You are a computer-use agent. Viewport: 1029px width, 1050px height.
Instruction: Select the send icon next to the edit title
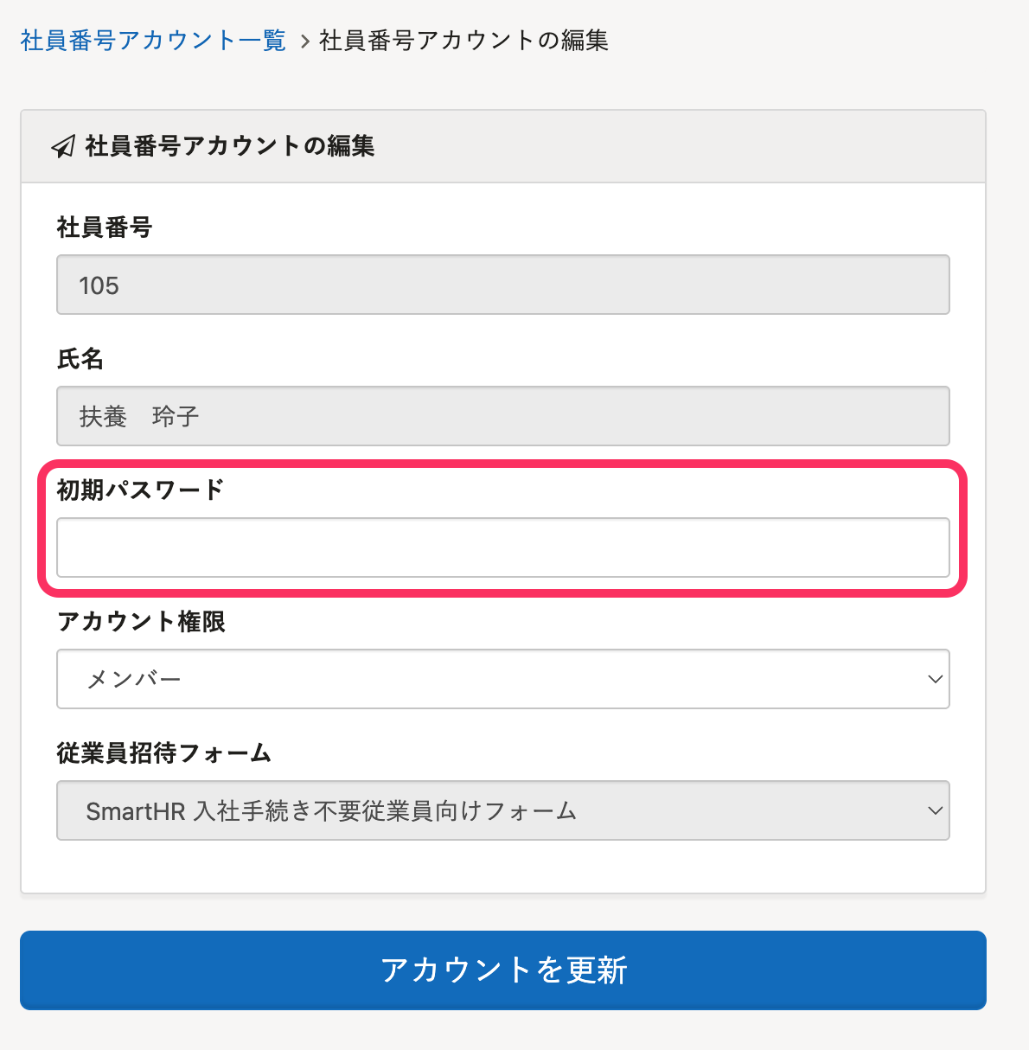[63, 146]
